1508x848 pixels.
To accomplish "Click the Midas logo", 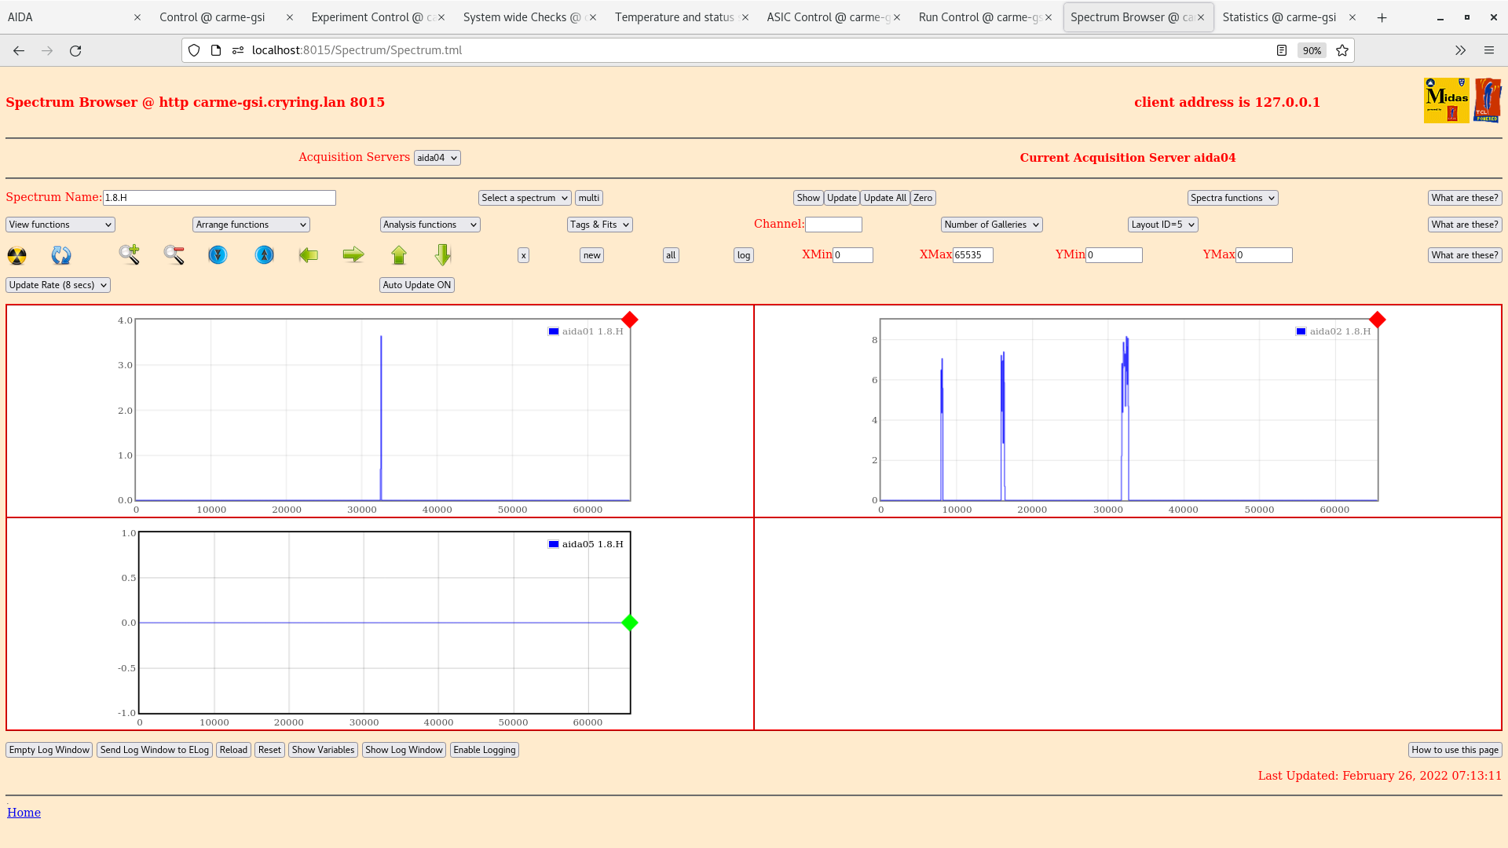I will pos(1446,101).
